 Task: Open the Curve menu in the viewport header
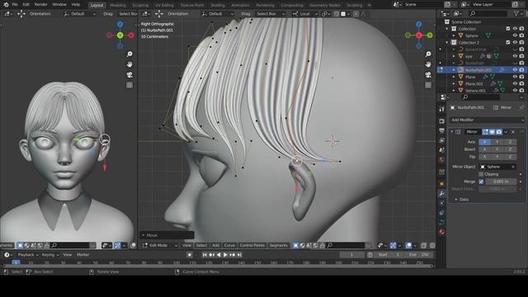pyautogui.click(x=229, y=246)
